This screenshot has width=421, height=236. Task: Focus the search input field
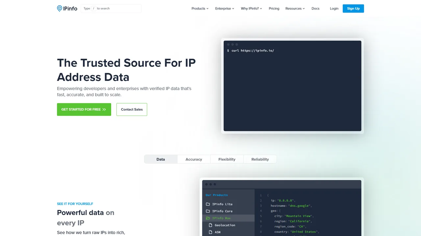111,9
